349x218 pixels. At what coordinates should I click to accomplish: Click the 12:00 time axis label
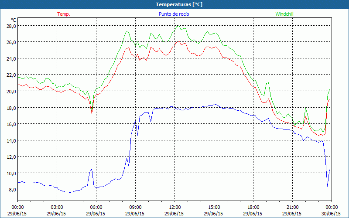pyautogui.click(x=175, y=208)
